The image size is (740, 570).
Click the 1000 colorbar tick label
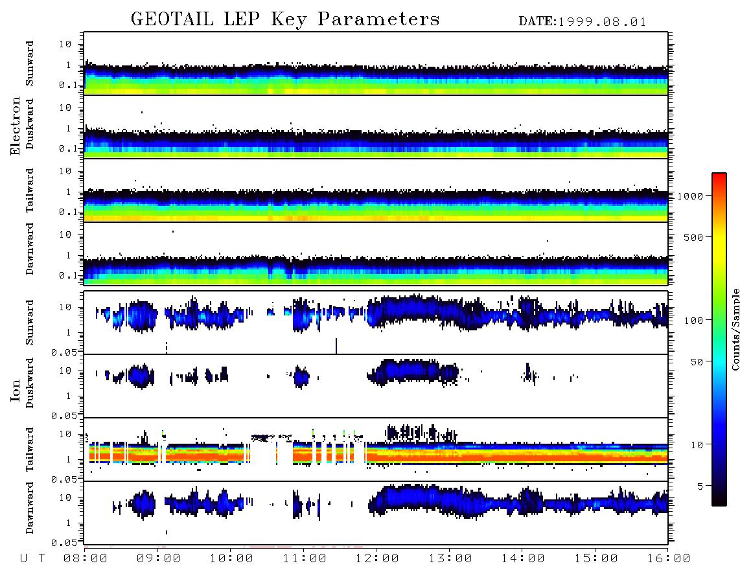click(690, 196)
